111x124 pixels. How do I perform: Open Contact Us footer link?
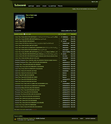click(75, 118)
